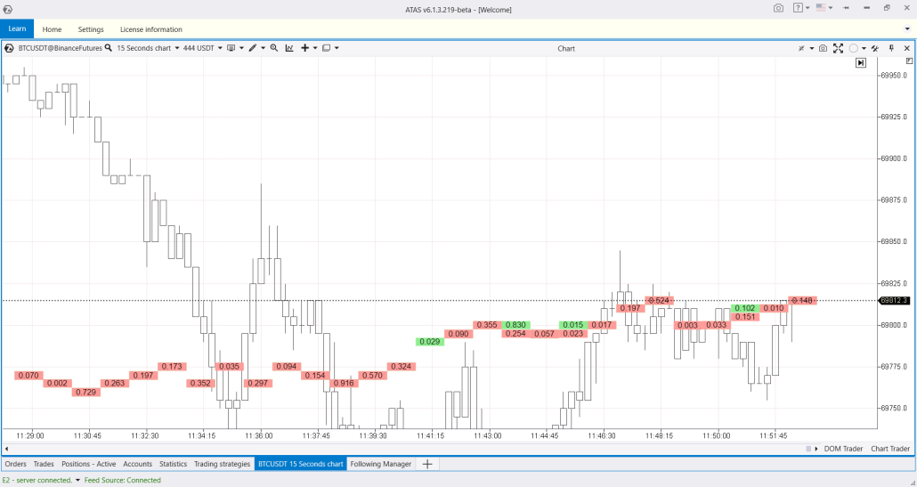Click the monitor templates icon in the chart toolbar
Image resolution: width=917 pixels, height=487 pixels.
231,48
